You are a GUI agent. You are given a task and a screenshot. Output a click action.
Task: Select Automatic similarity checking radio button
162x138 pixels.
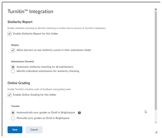tap(13, 67)
